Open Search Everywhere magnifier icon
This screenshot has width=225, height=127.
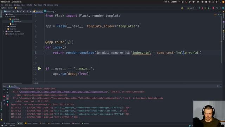point(217,8)
